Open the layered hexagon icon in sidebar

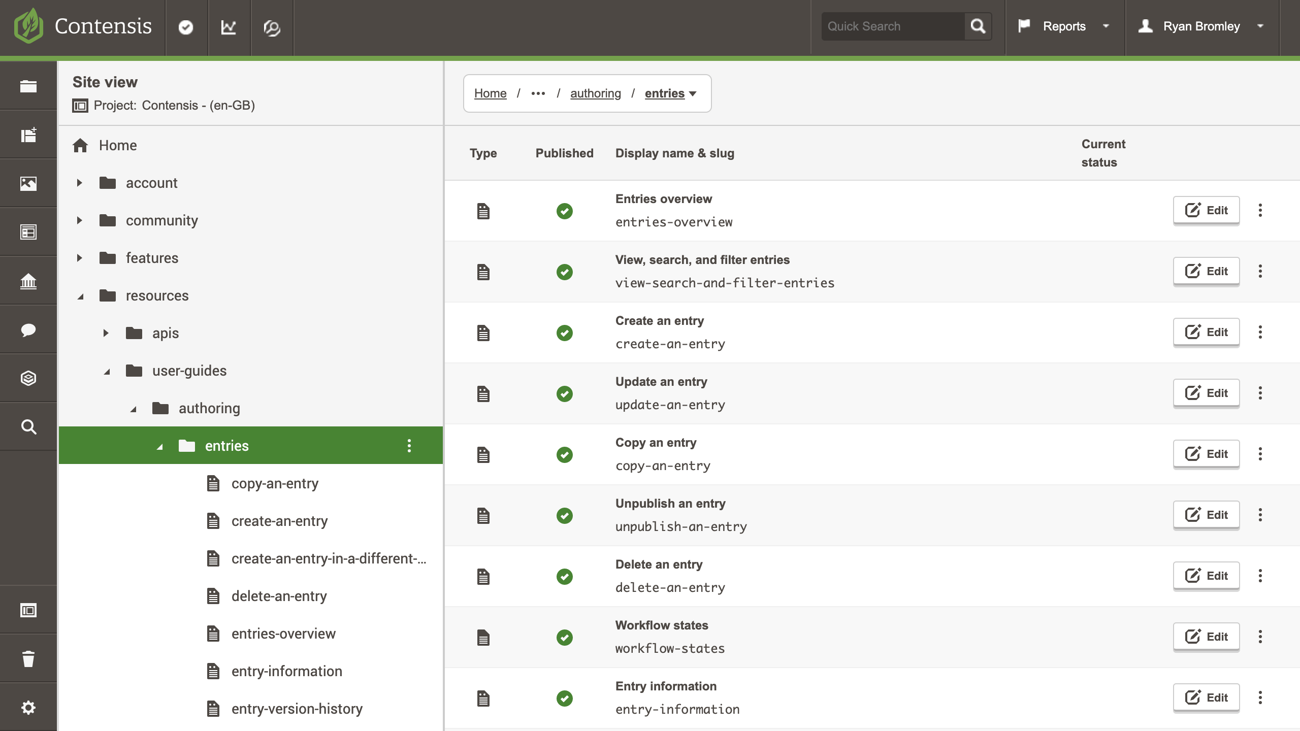28,378
